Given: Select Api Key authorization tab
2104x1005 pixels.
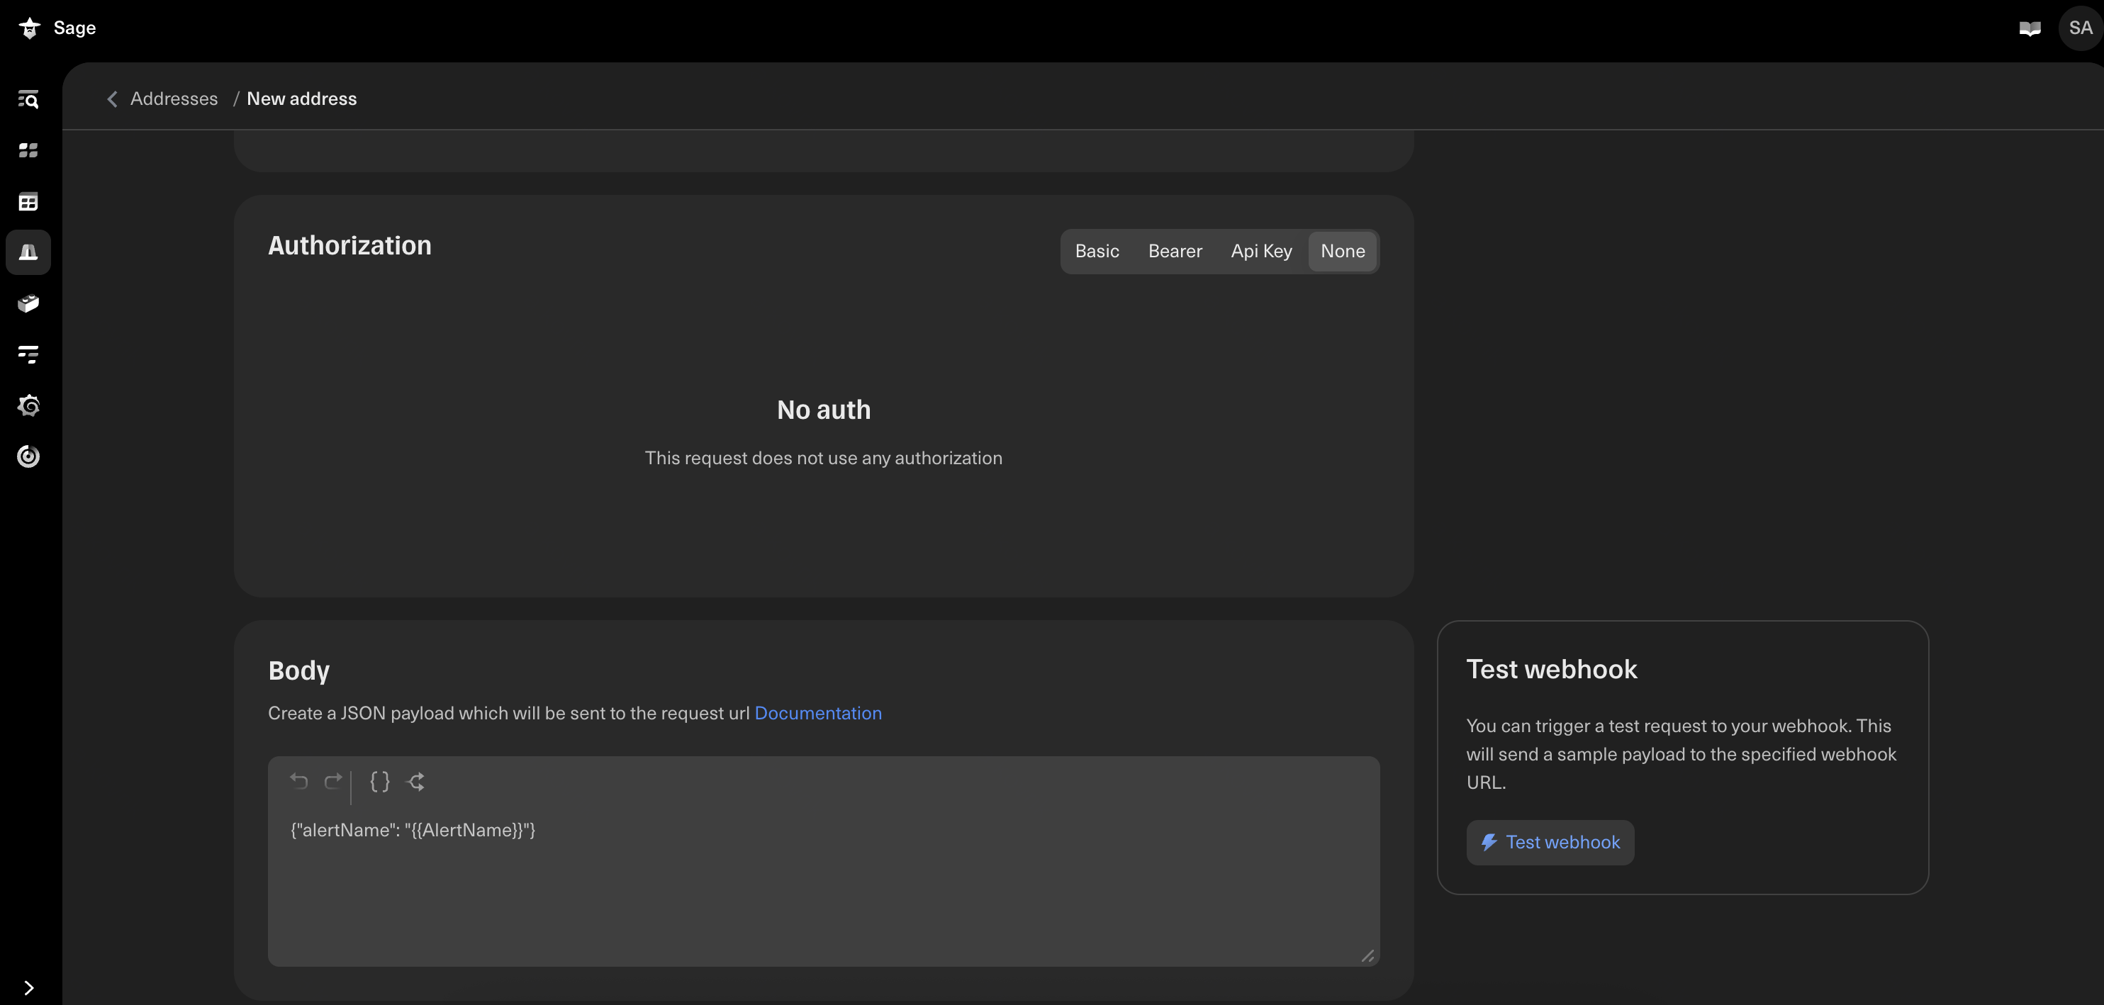Looking at the screenshot, I should click(1261, 252).
